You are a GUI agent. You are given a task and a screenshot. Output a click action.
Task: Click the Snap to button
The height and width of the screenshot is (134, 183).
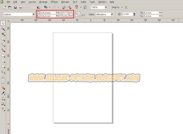click(115, 7)
